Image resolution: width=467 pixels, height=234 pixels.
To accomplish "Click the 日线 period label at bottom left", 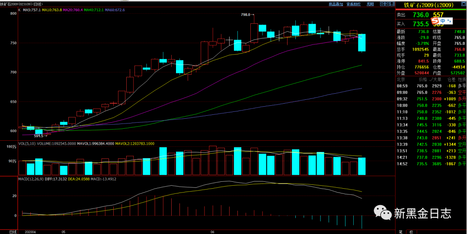I will coord(13,232).
